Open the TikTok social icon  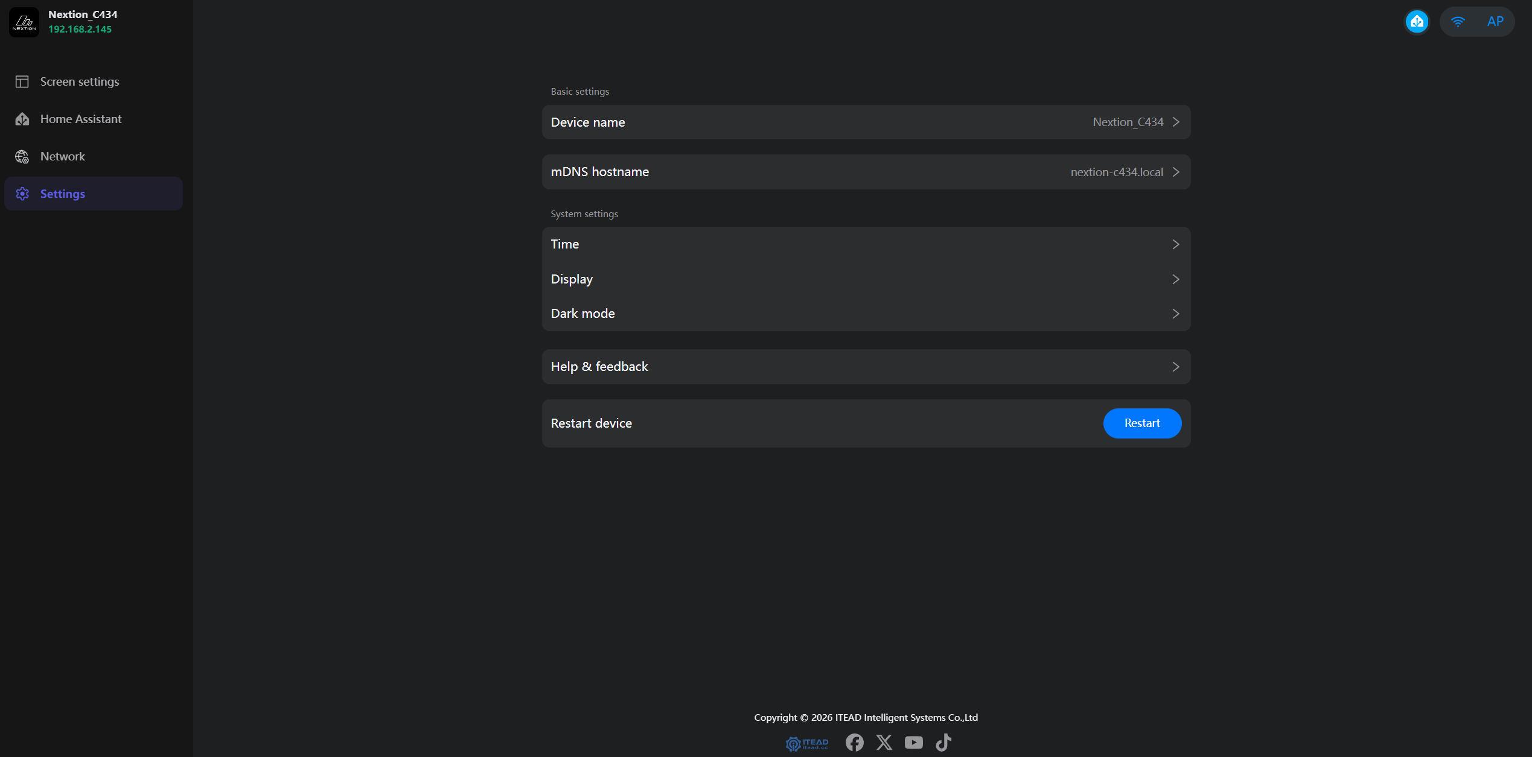943,743
